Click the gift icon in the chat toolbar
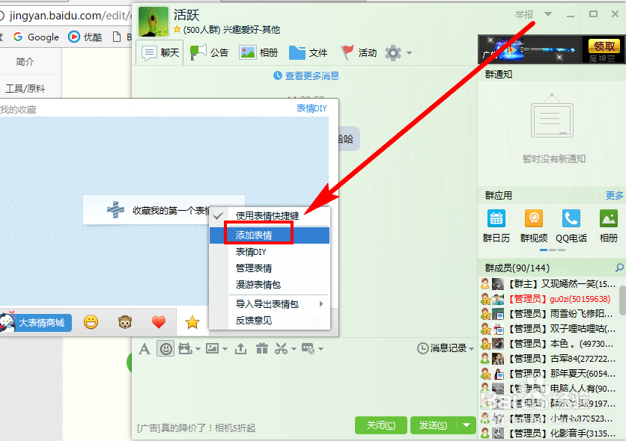The width and height of the screenshot is (626, 441). [x=264, y=348]
